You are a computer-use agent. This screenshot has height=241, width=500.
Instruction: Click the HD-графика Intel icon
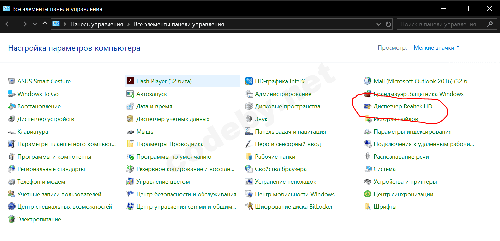(x=249, y=81)
